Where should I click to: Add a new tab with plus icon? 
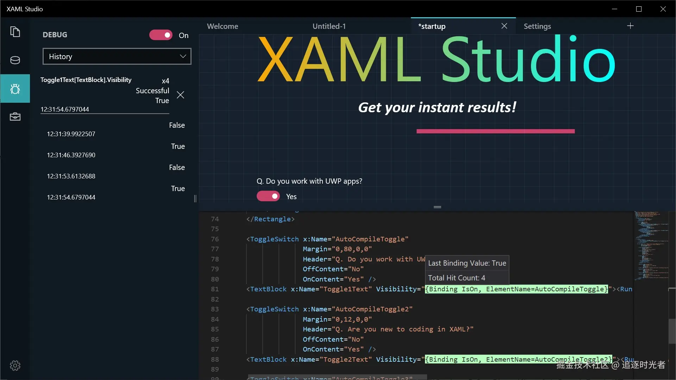(x=630, y=26)
